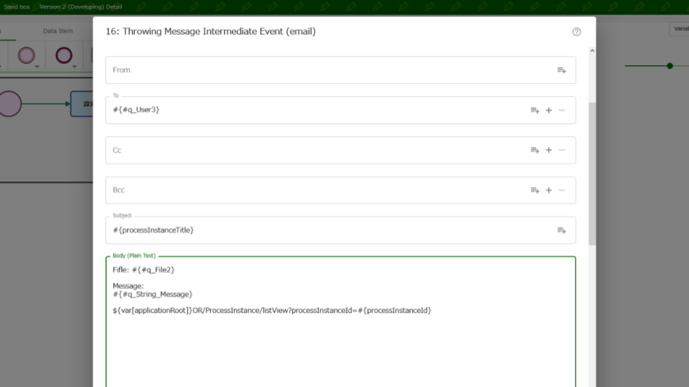Add a Bcc recipient with plus icon
This screenshot has width=689, height=387.
click(x=548, y=191)
